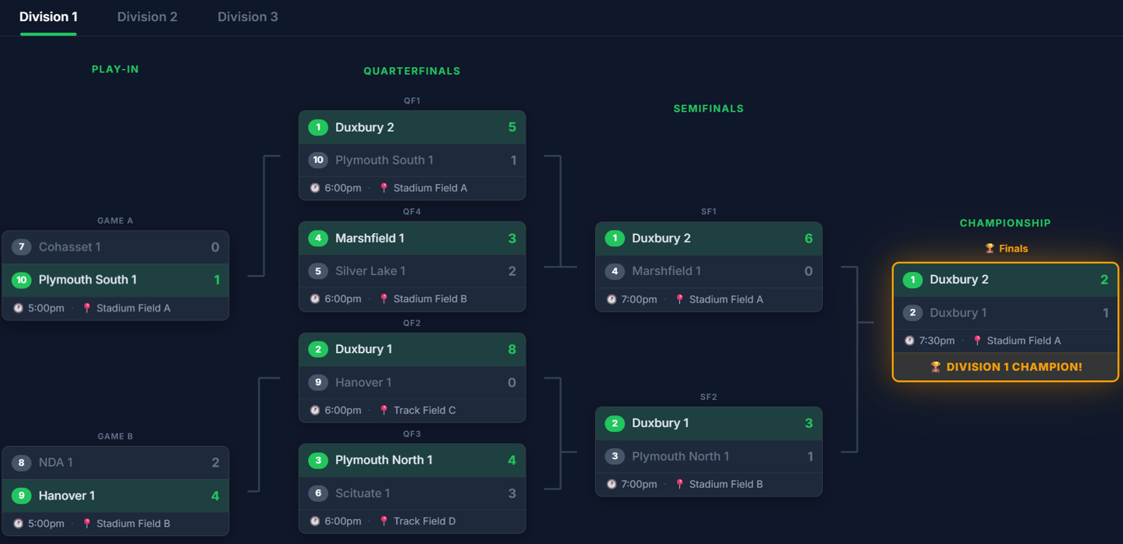Switch to the Division 2 tab

click(147, 17)
